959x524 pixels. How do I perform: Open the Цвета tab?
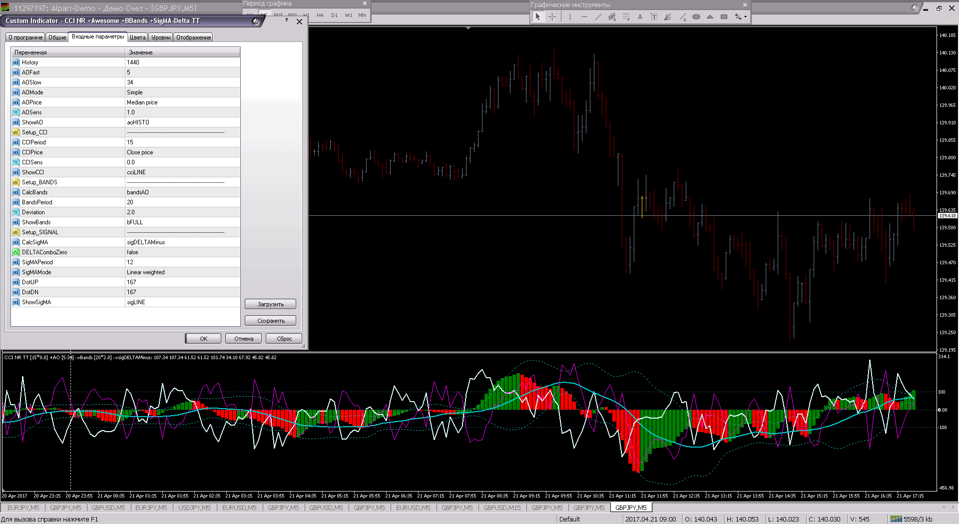click(x=138, y=37)
